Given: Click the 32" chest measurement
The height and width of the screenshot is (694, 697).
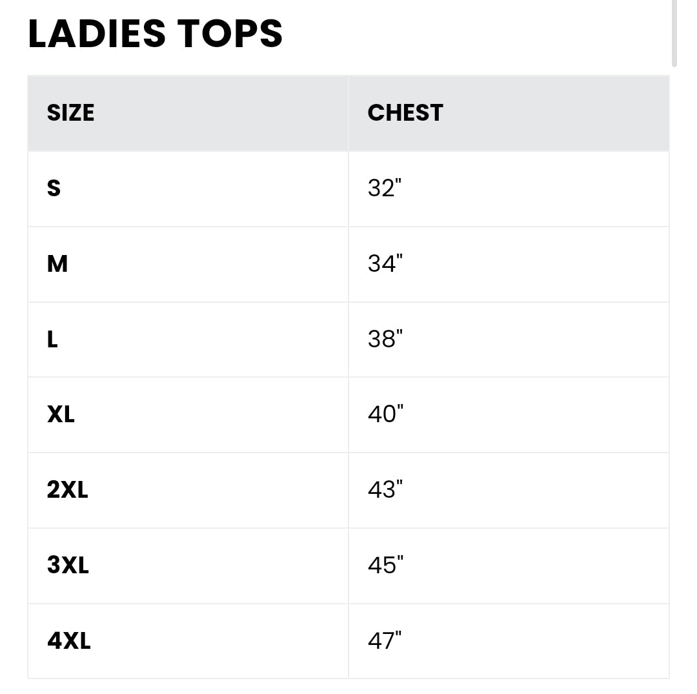Looking at the screenshot, I should (385, 189).
